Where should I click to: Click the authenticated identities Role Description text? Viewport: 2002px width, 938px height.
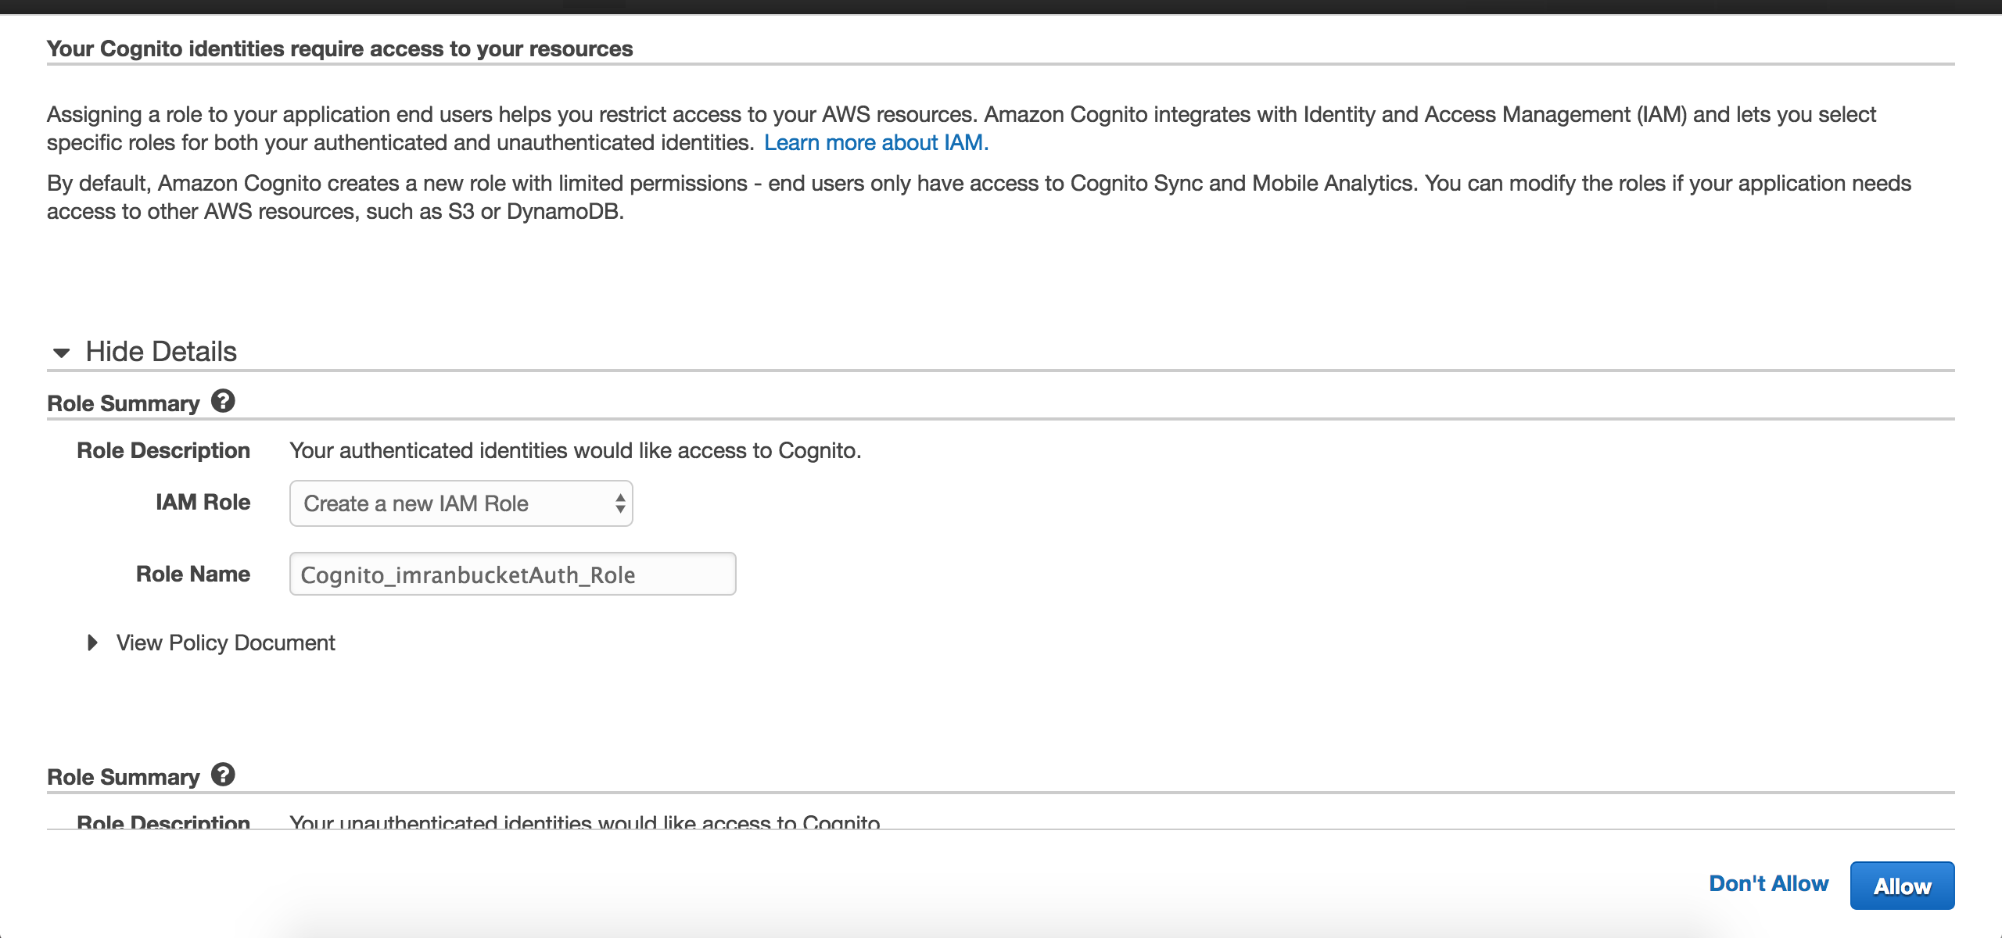coord(575,451)
